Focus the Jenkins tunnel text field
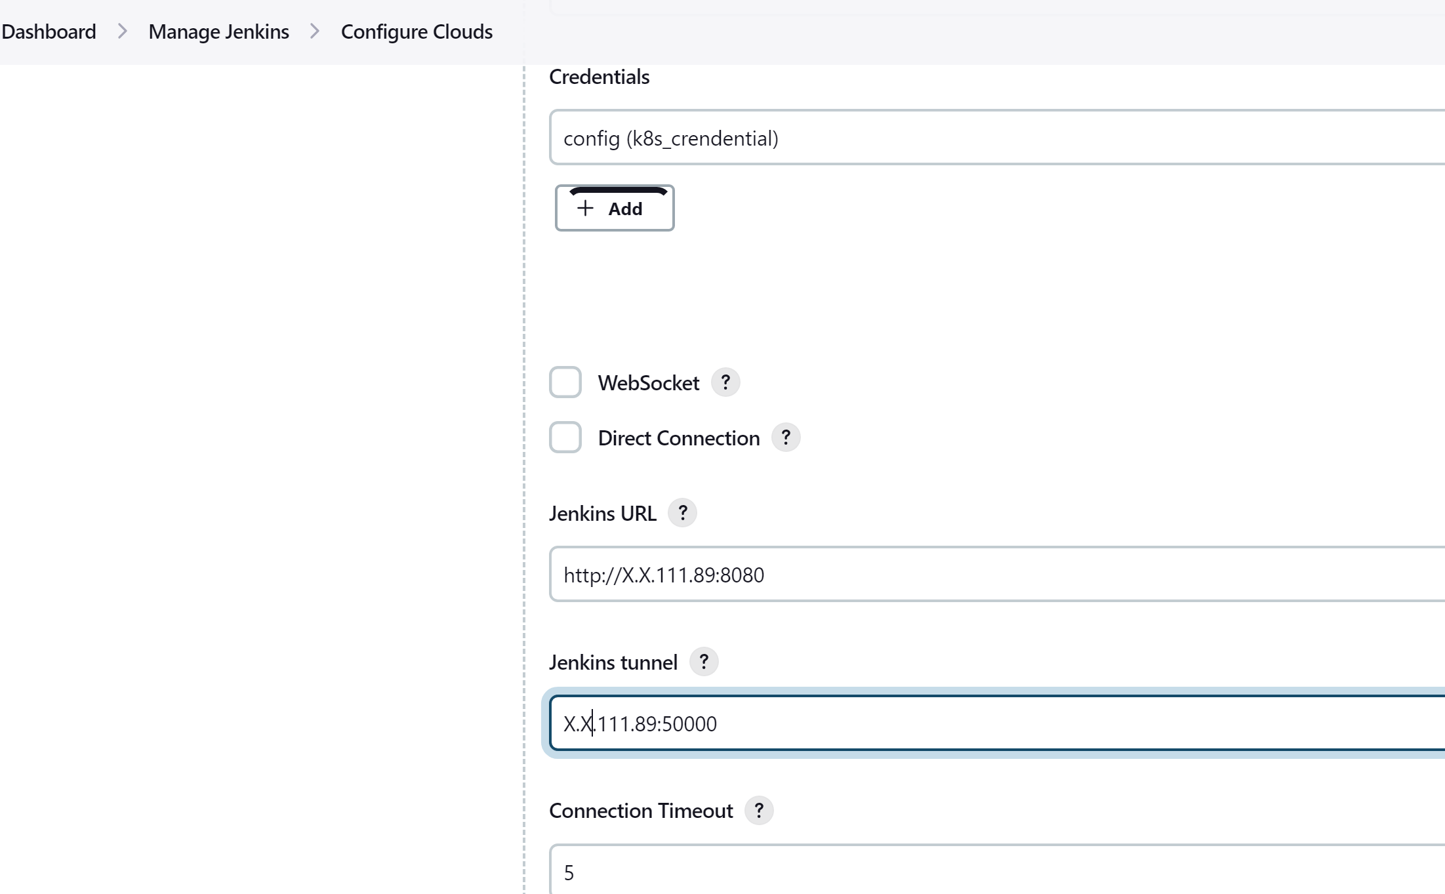This screenshot has height=894, width=1445. [x=918, y=723]
